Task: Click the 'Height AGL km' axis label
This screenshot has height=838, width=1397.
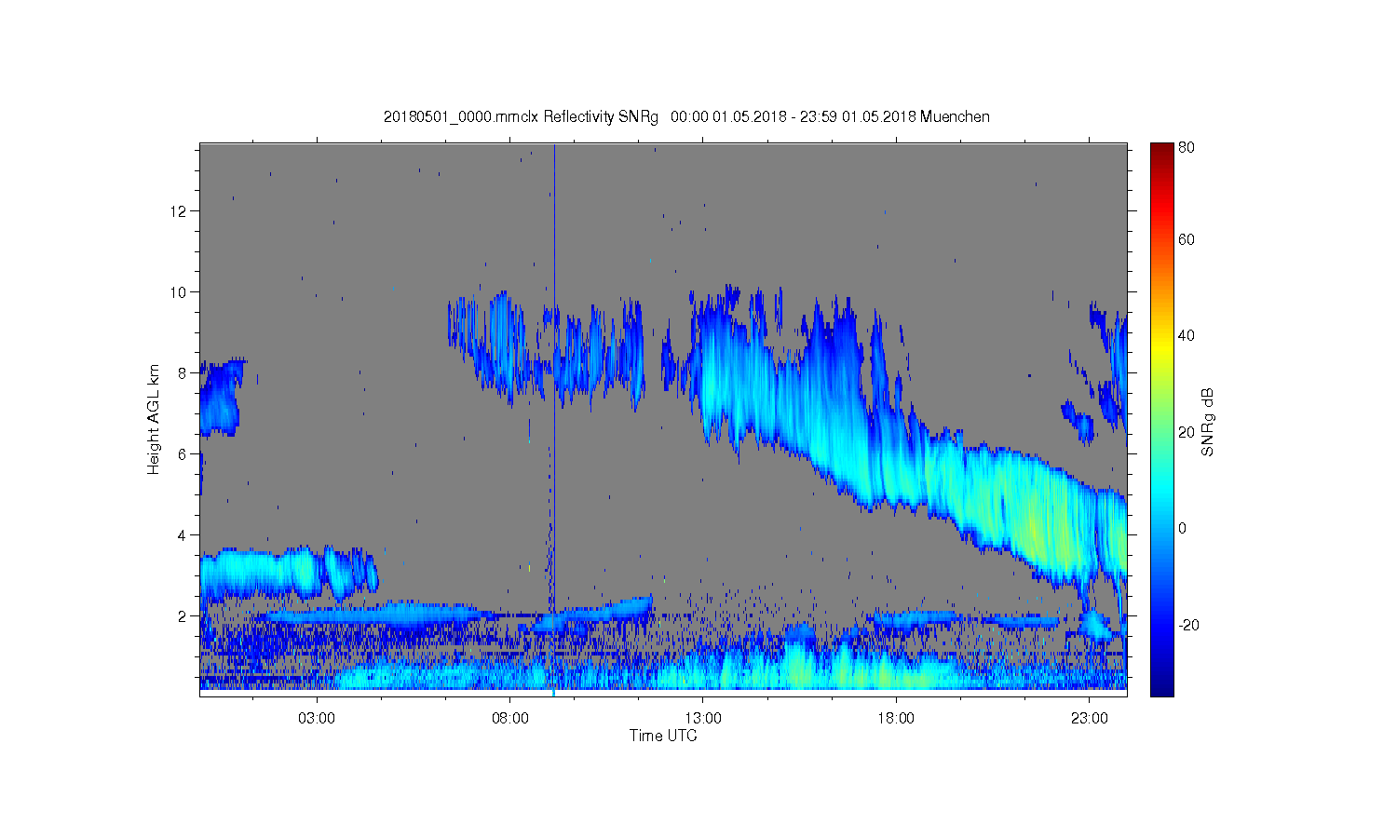Action: (154, 419)
